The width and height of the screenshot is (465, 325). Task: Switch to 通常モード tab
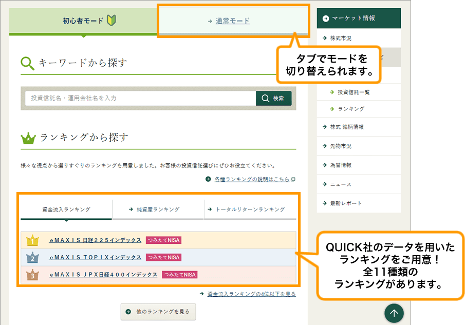(233, 21)
